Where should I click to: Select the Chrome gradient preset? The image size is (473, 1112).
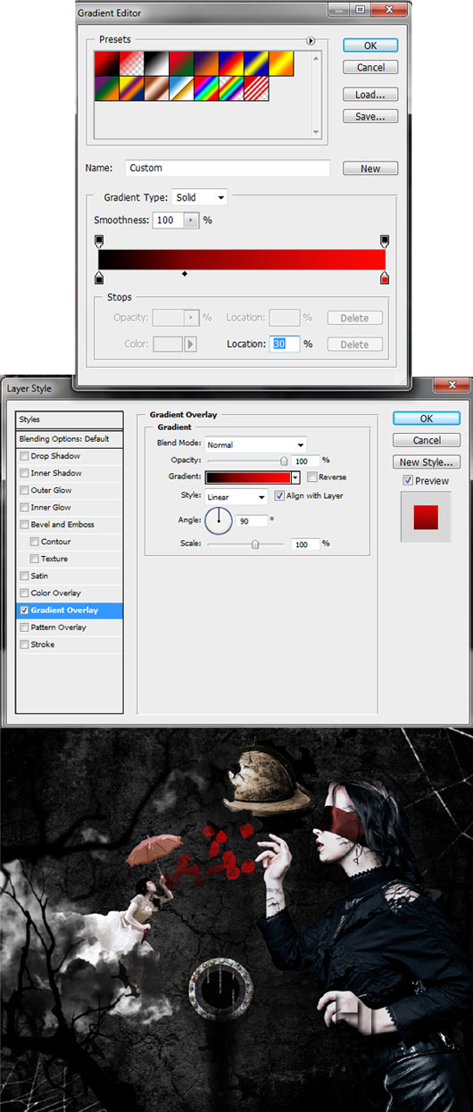(181, 87)
